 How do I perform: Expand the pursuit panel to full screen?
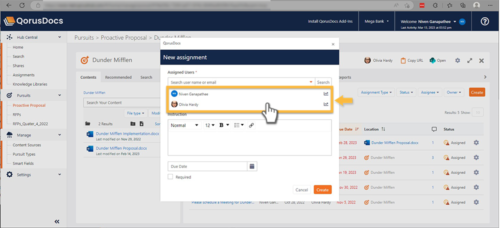click(469, 60)
